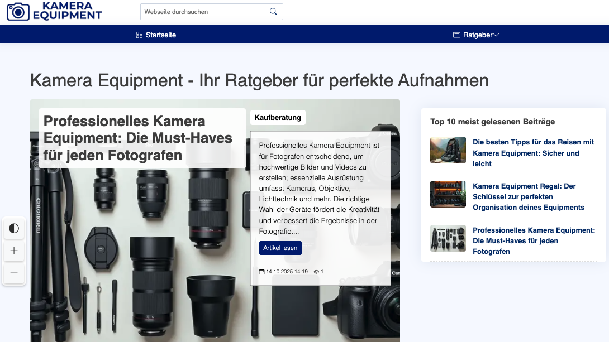Click the Kaufberatung category badge

278,117
